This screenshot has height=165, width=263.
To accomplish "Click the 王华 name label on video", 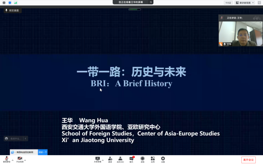I will tap(229, 44).
